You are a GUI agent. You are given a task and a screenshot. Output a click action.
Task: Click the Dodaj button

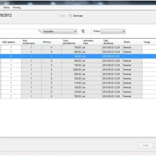click(145, 145)
